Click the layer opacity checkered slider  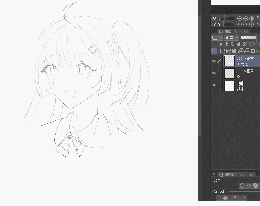pyautogui.click(x=249, y=38)
